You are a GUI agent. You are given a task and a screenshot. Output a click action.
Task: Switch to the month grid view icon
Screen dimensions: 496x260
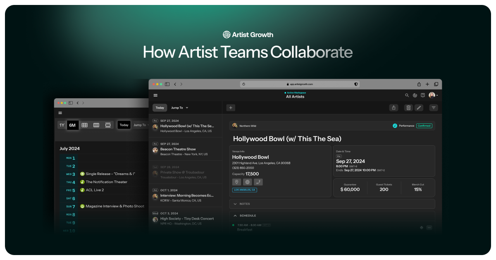84,125
